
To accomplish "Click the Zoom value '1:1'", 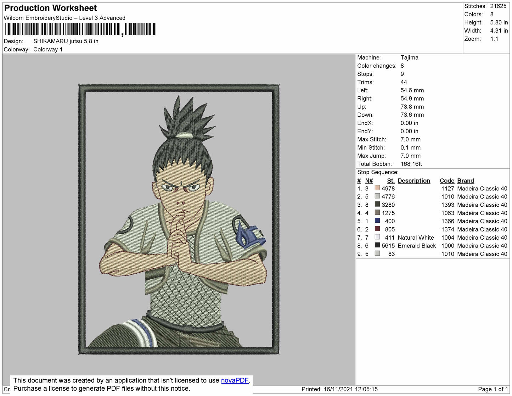I will 494,39.
